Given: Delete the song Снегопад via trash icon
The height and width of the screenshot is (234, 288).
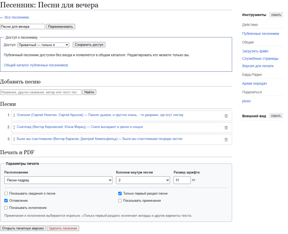Looking at the screenshot, I should click(x=226, y=128).
